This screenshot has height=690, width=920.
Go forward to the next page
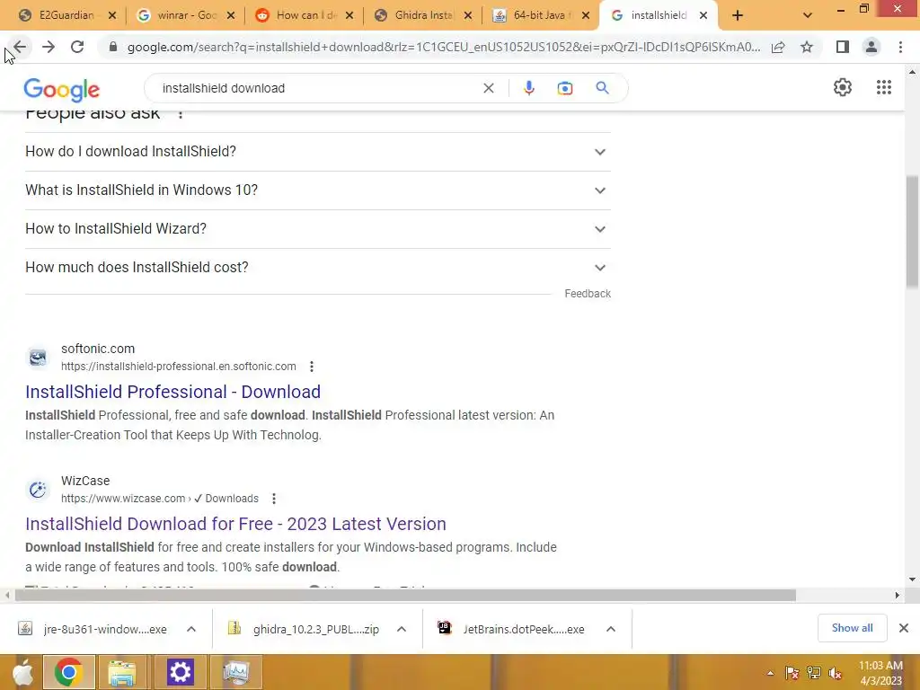(x=49, y=47)
